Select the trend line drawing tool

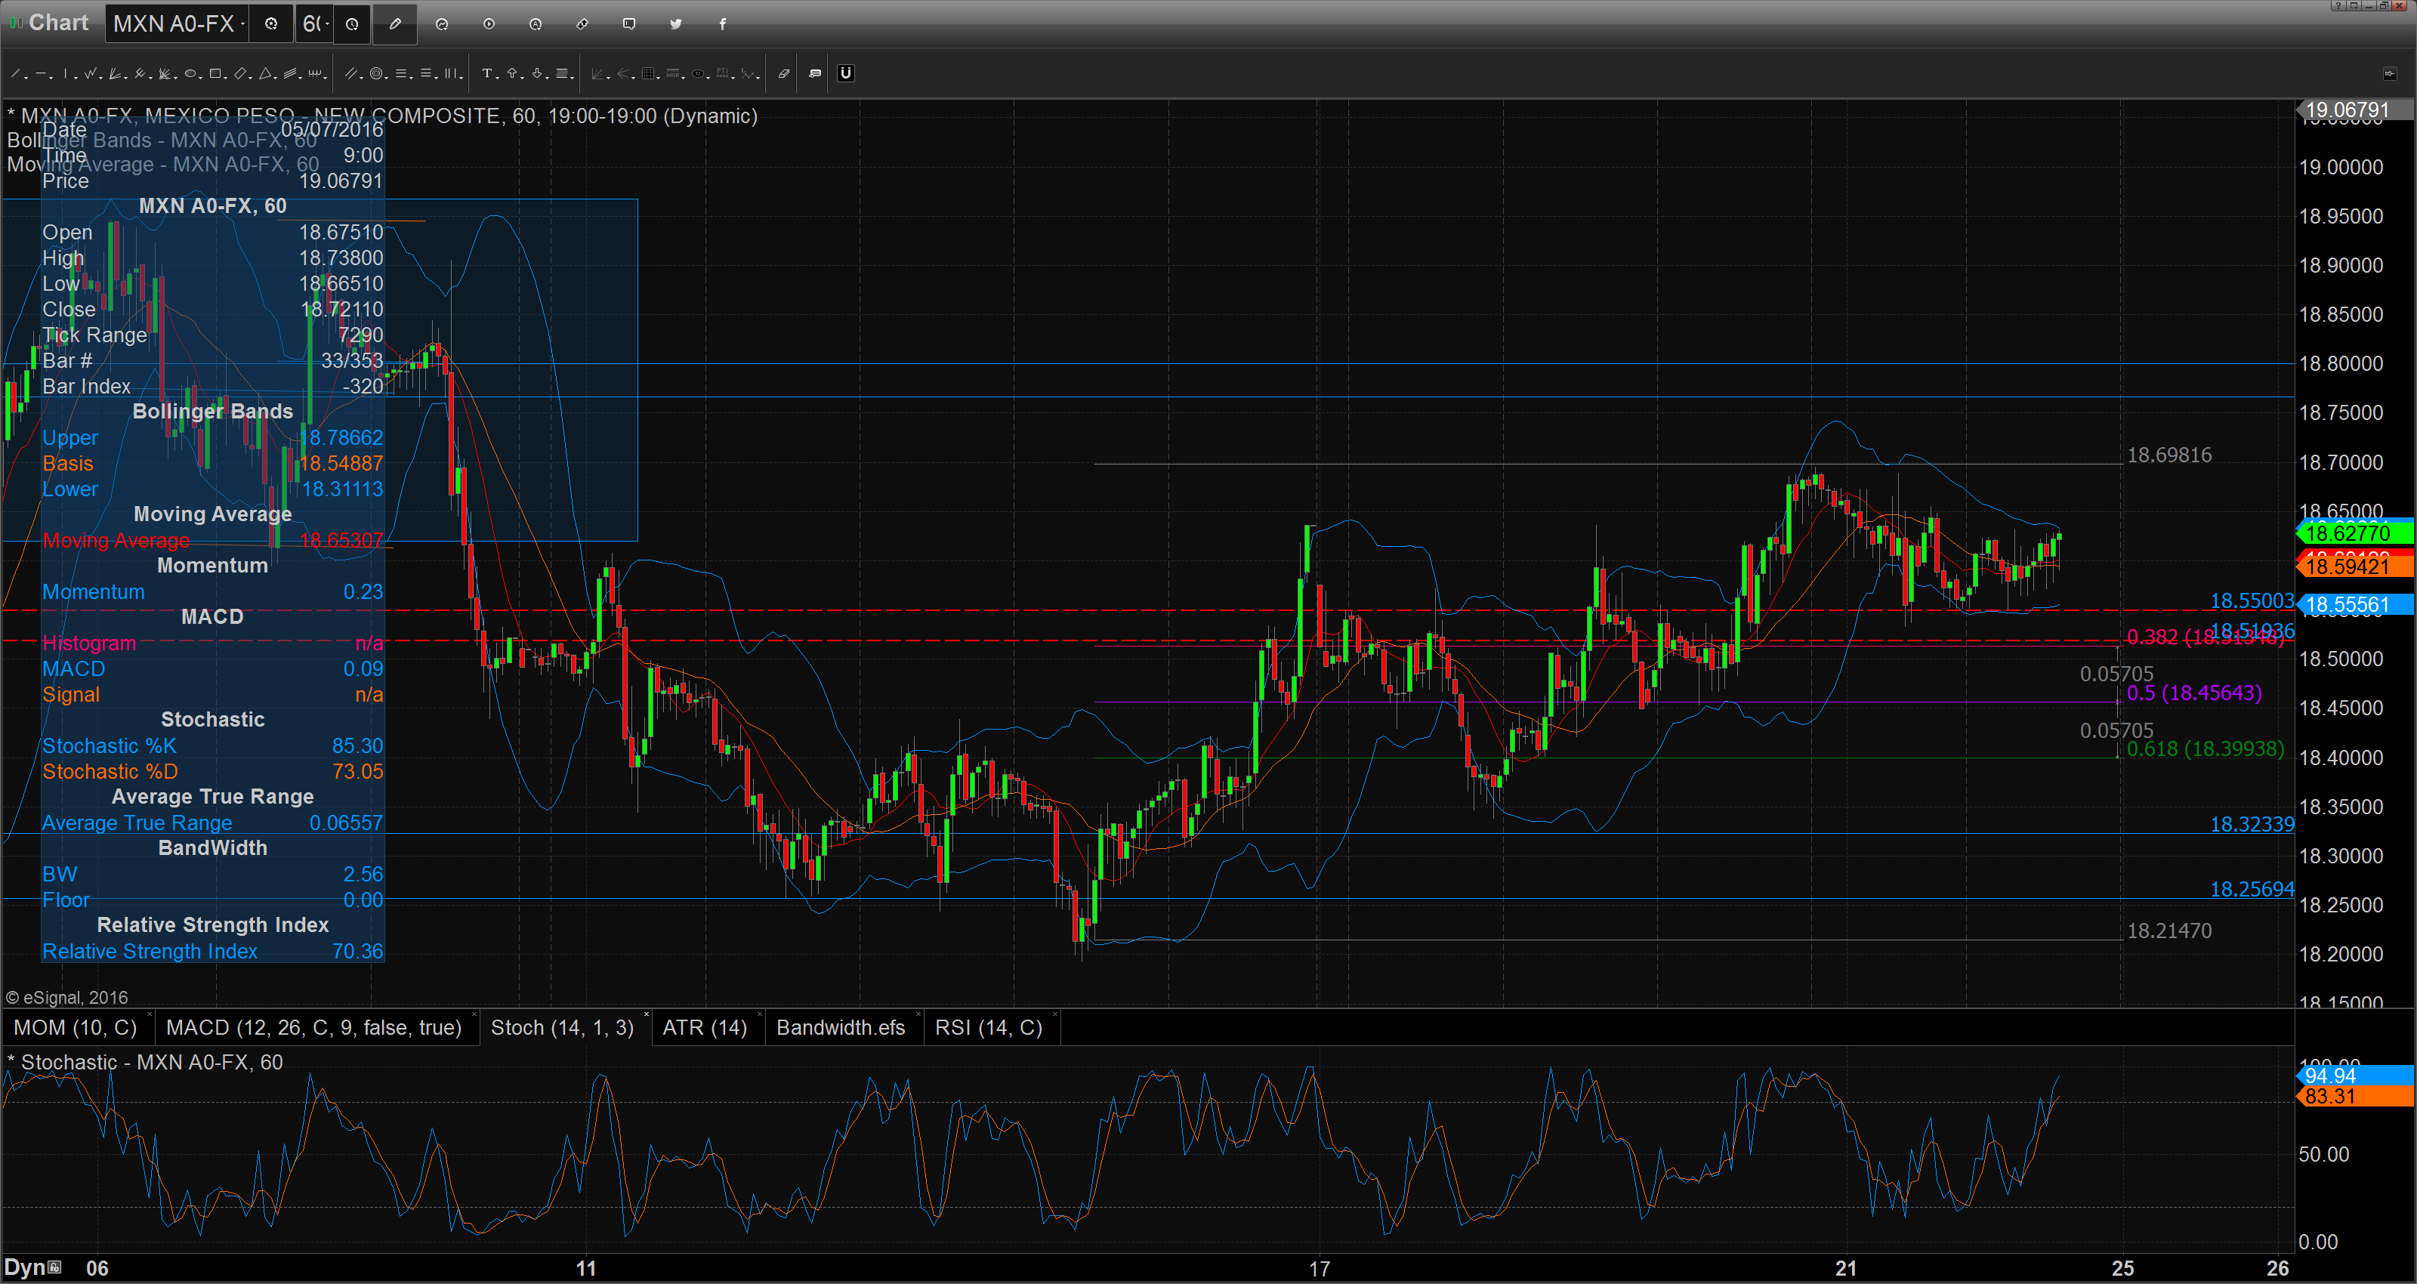tap(15, 73)
